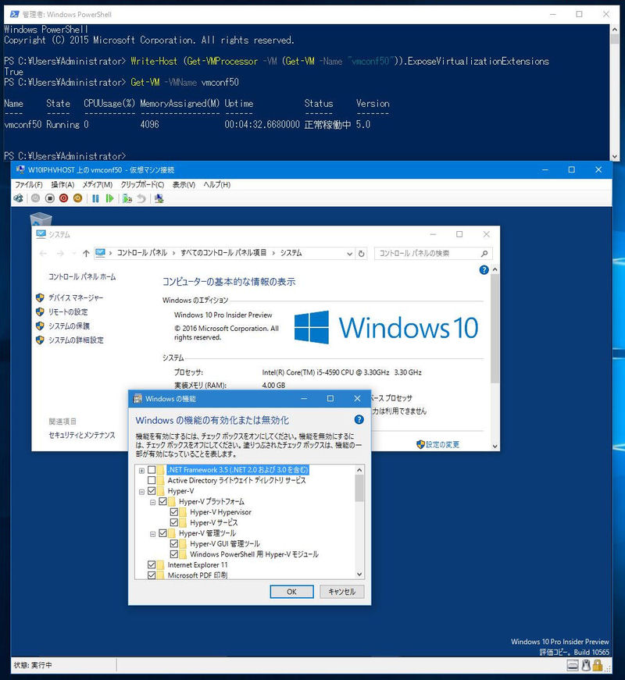Click the greyed-out Start VM toolbar icon
The width and height of the screenshot is (625, 680).
pyautogui.click(x=35, y=198)
